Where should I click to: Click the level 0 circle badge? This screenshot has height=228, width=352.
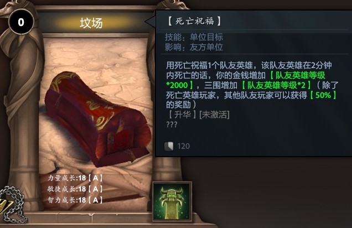[21, 22]
